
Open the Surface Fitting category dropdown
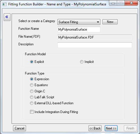tap(79, 22)
